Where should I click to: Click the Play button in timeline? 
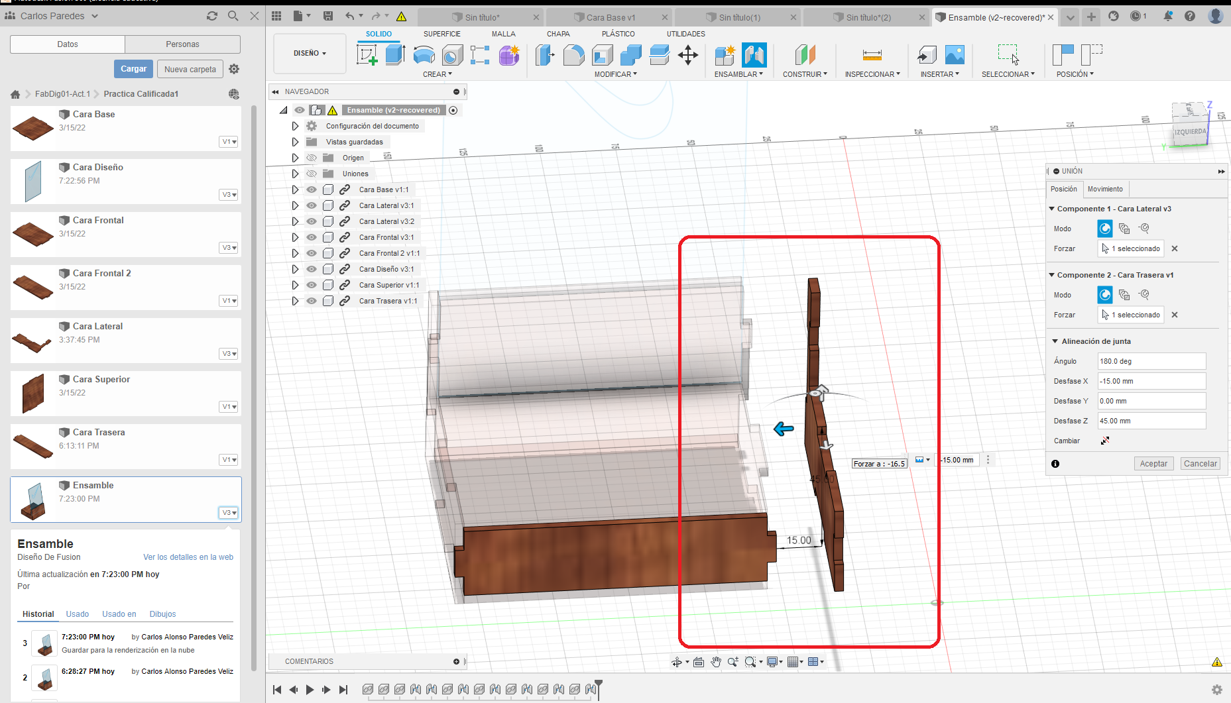(310, 690)
